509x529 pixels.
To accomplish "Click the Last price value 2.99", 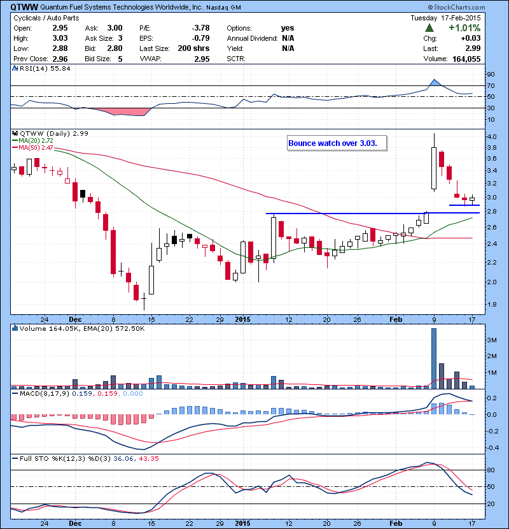I will [x=473, y=48].
